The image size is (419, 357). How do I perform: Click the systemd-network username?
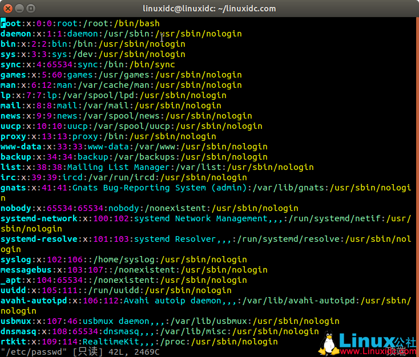[x=39, y=218]
